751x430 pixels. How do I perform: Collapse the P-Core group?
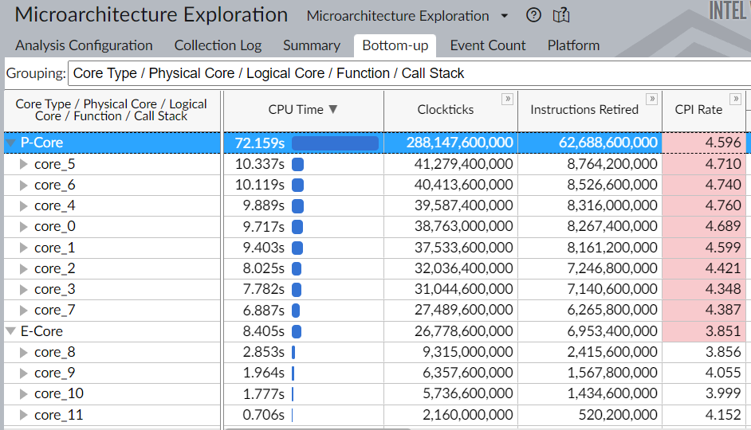click(x=10, y=143)
